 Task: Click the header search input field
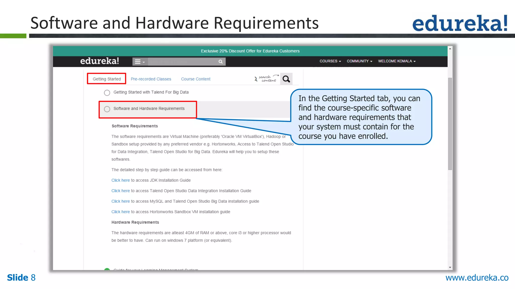(x=182, y=61)
